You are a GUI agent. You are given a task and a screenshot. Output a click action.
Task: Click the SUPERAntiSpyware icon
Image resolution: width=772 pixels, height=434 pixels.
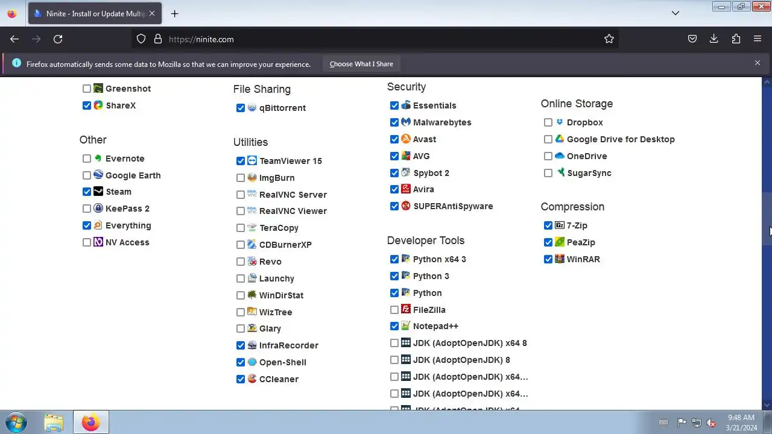(x=406, y=206)
